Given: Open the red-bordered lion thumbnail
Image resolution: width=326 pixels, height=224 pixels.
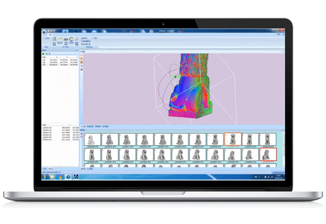Looking at the screenshot, I should click(268, 154).
